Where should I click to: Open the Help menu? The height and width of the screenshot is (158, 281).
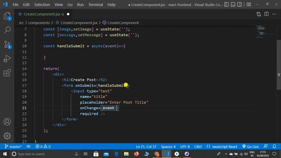point(112,5)
